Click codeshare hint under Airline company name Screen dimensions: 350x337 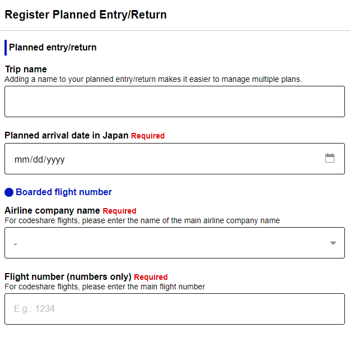142,220
